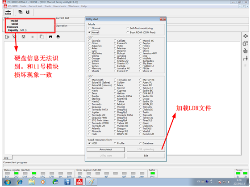Click the documents stack icon in top toolbar
Viewport: 250px width, 187px height.
pos(21,12)
